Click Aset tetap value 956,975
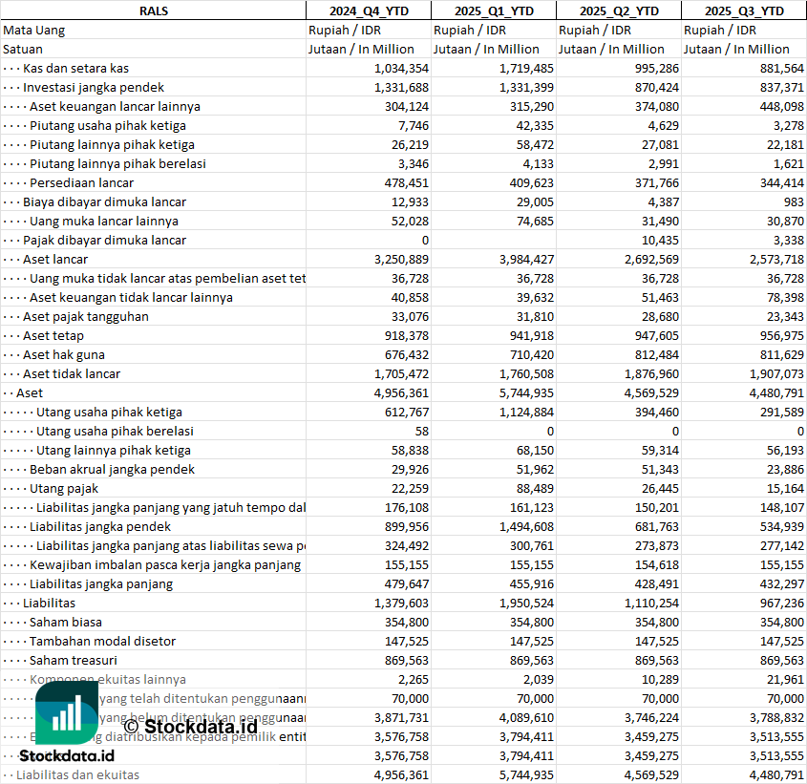This screenshot has height=784, width=807. (782, 335)
